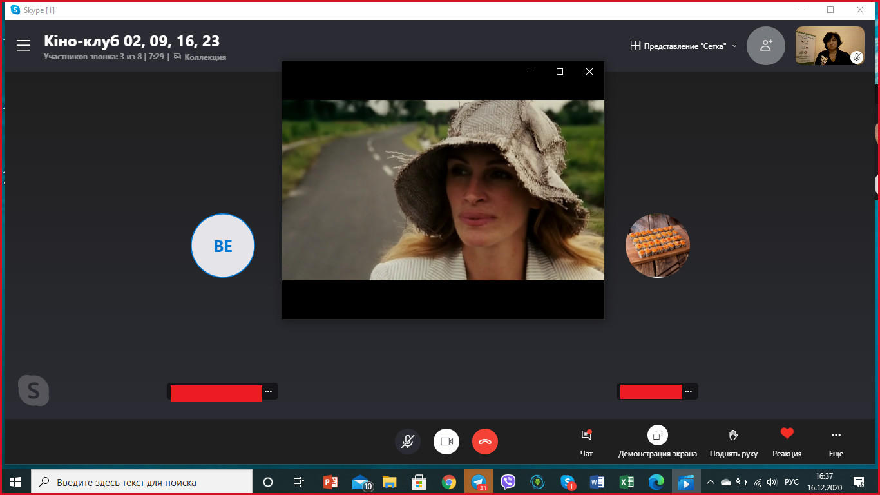The image size is (880, 495).
Task: Open the Skype hamburger menu
Action: (x=24, y=45)
